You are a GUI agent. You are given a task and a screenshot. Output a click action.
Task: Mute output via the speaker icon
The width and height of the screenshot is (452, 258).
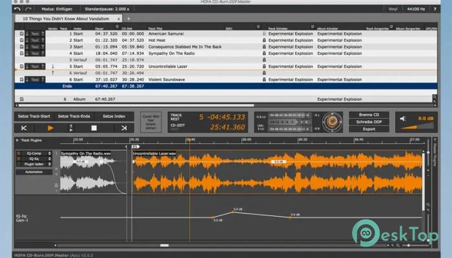coord(403,119)
